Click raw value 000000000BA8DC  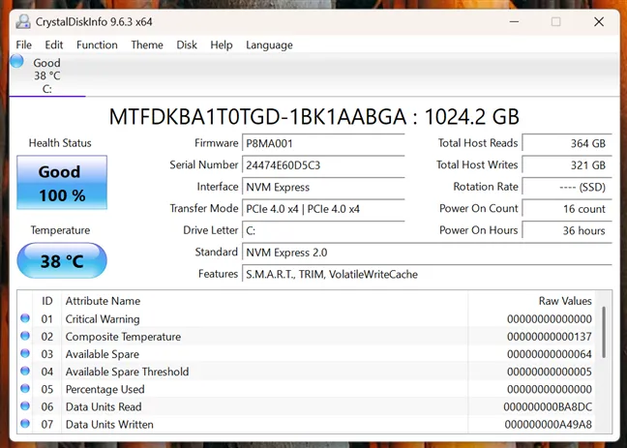click(548, 406)
